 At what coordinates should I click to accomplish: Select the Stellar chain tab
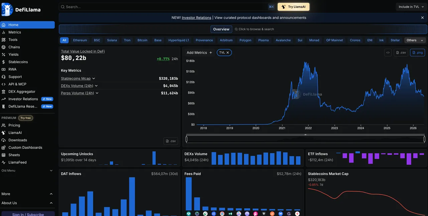[395, 40]
